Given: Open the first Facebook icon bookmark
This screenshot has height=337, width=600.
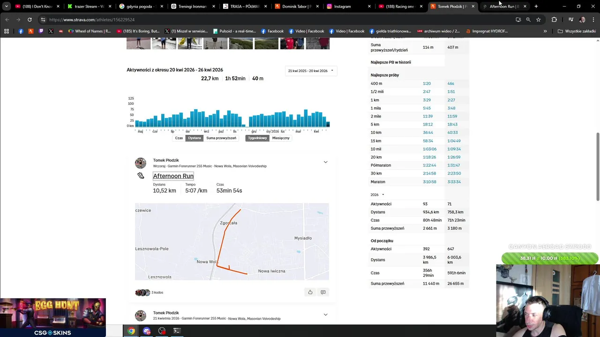Looking at the screenshot, I should (21, 31).
